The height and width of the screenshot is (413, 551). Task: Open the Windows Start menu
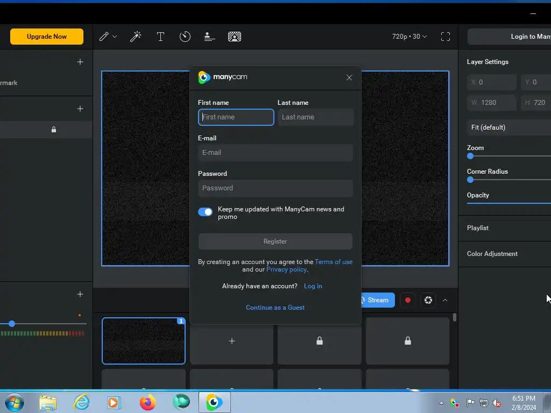[15, 402]
